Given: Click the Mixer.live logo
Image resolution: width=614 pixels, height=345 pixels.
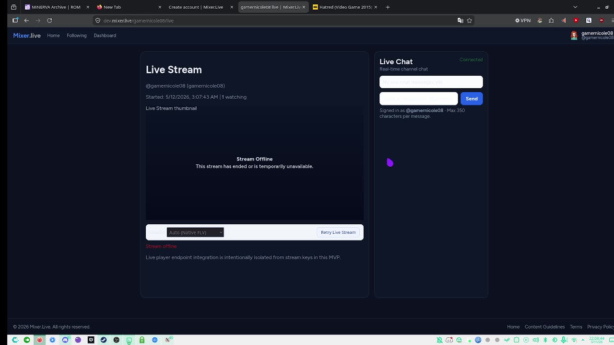Looking at the screenshot, I should click(27, 35).
